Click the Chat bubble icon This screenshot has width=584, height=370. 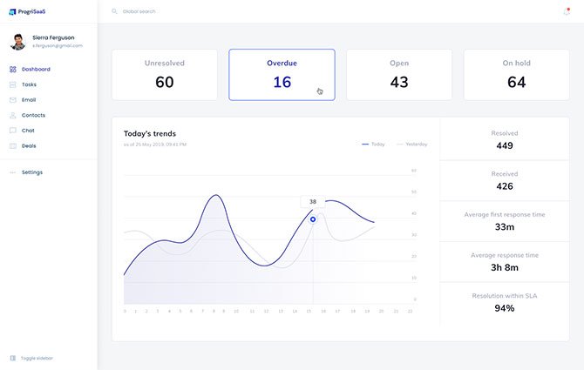(12, 131)
